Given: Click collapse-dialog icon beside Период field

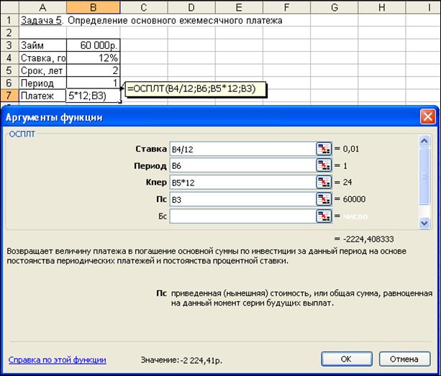Looking at the screenshot, I should coord(324,165).
